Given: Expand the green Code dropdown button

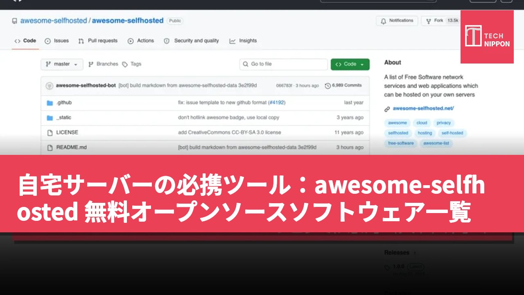Looking at the screenshot, I should [350, 64].
